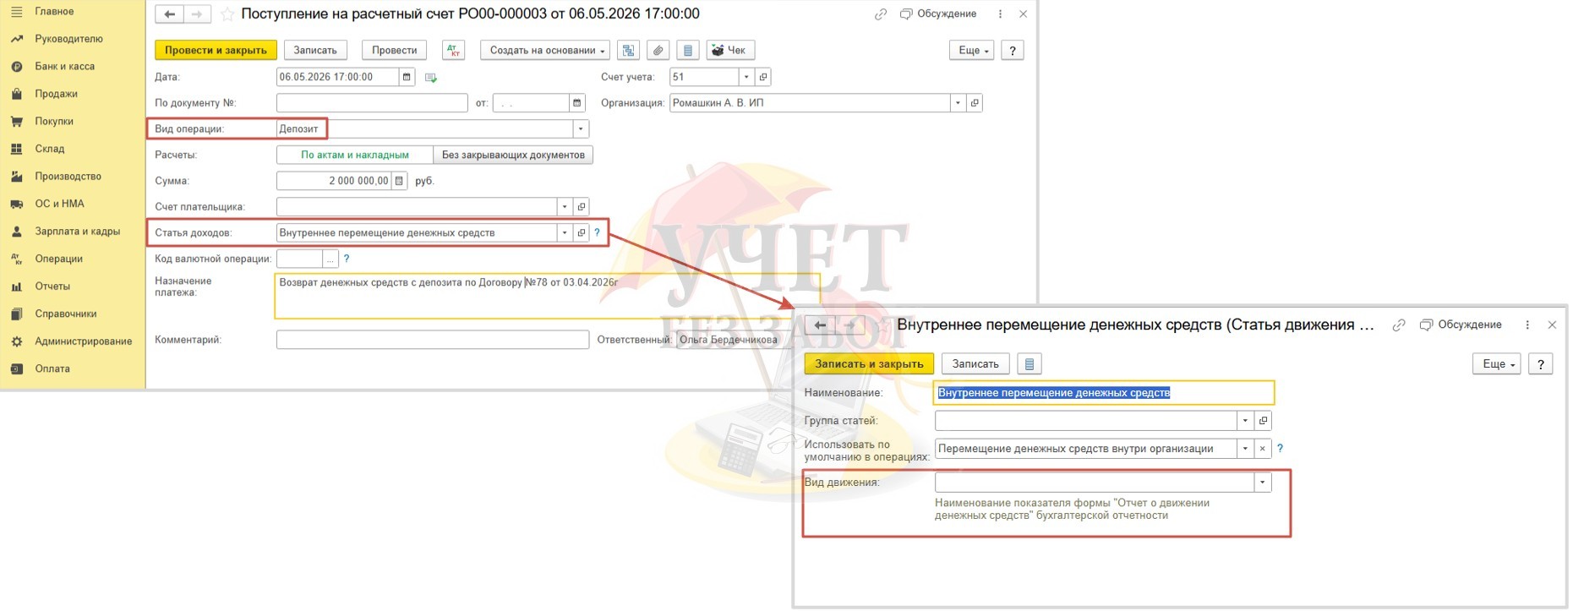Click the По документу № input field

pos(372,103)
